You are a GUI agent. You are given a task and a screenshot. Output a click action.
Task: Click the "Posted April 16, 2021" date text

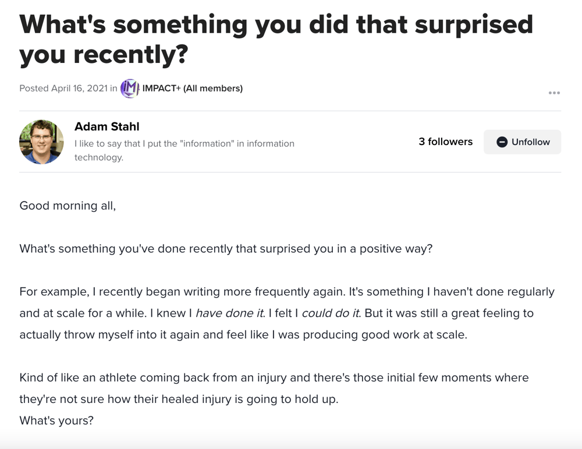tap(63, 89)
